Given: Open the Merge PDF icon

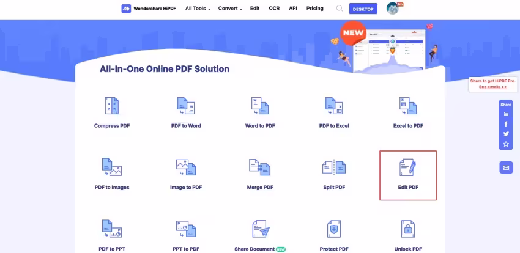Looking at the screenshot, I should pyautogui.click(x=260, y=167).
